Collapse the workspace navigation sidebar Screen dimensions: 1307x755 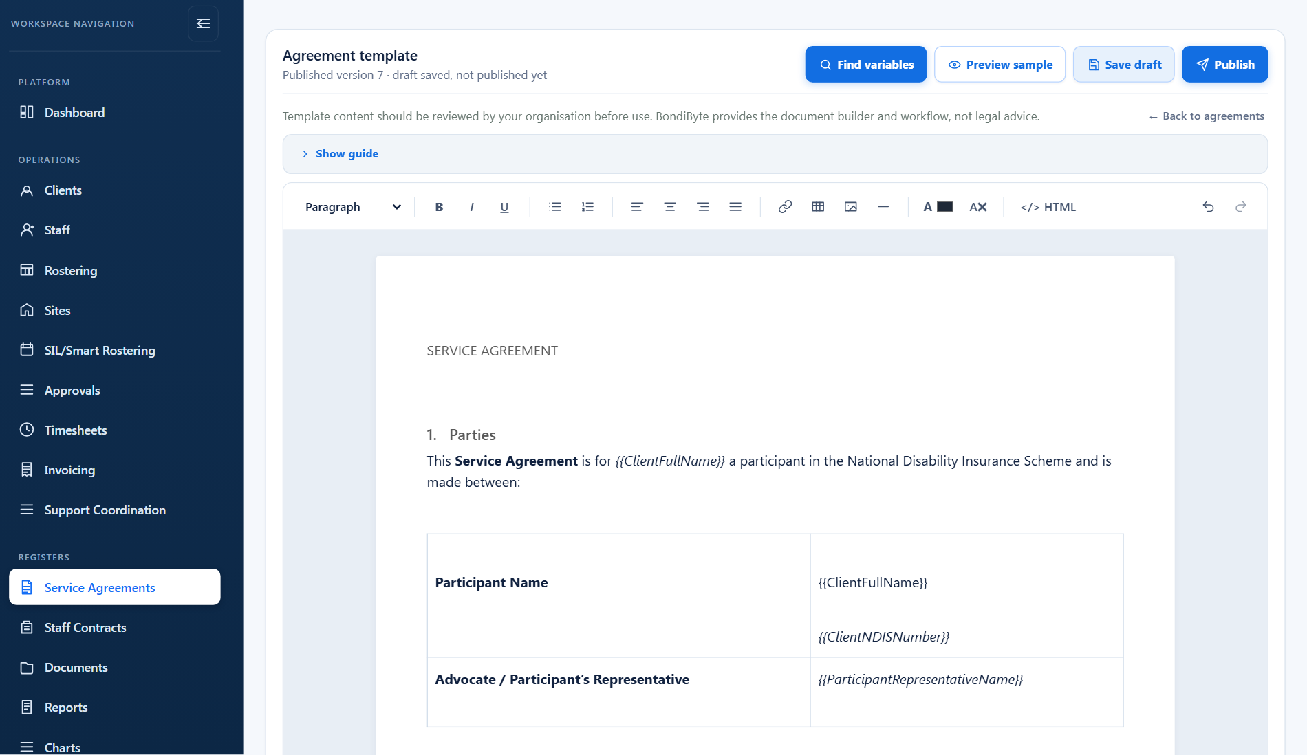pyautogui.click(x=203, y=23)
